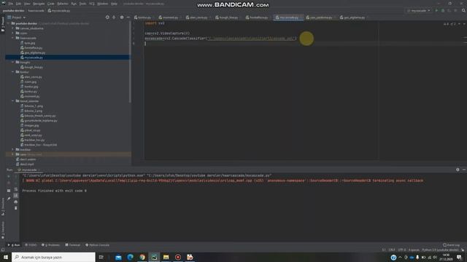The width and height of the screenshot is (467, 262).
Task: Switch to the alan_cevre.py editor tab
Action: 197,17
